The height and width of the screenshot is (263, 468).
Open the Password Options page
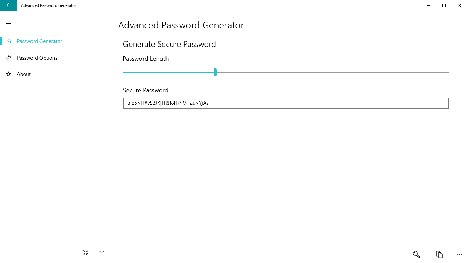point(37,58)
